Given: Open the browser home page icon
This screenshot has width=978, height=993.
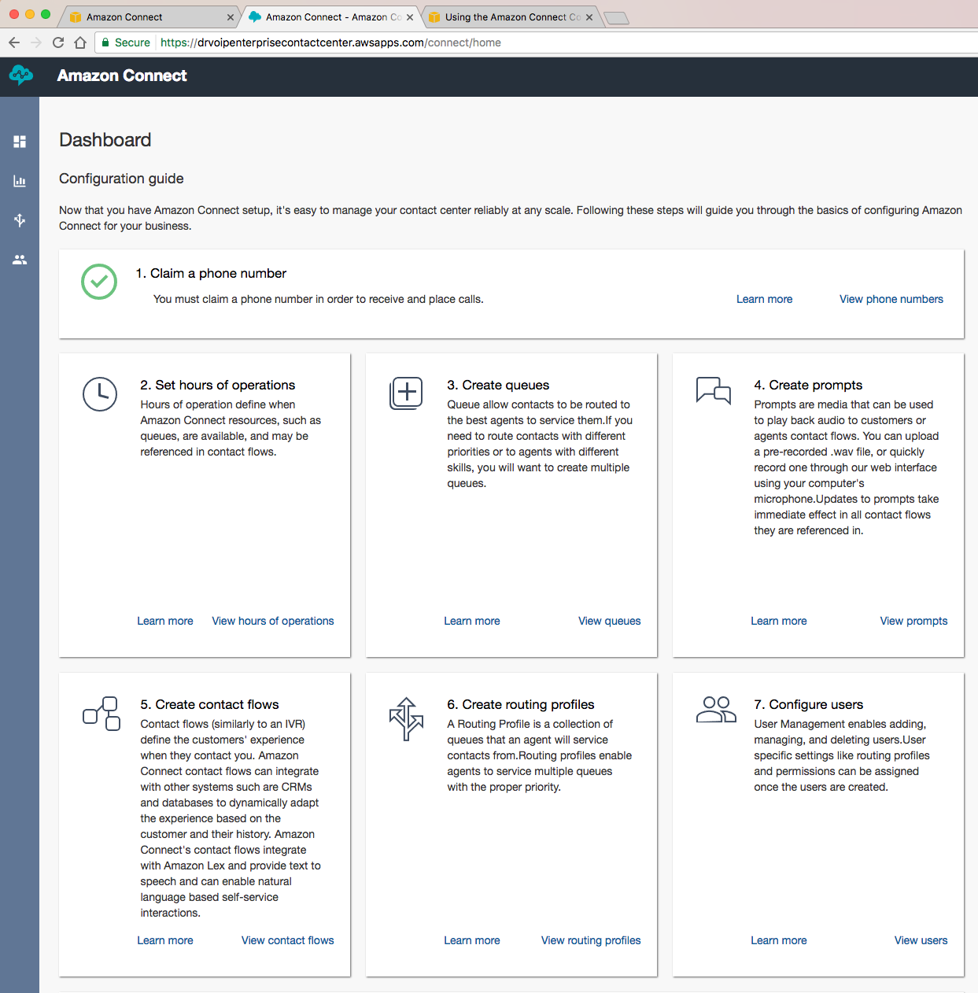Looking at the screenshot, I should [x=80, y=42].
